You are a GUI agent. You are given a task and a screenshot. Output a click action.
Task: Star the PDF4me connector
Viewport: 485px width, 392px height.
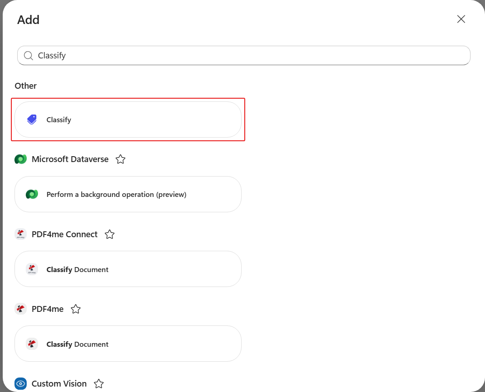[x=76, y=309]
